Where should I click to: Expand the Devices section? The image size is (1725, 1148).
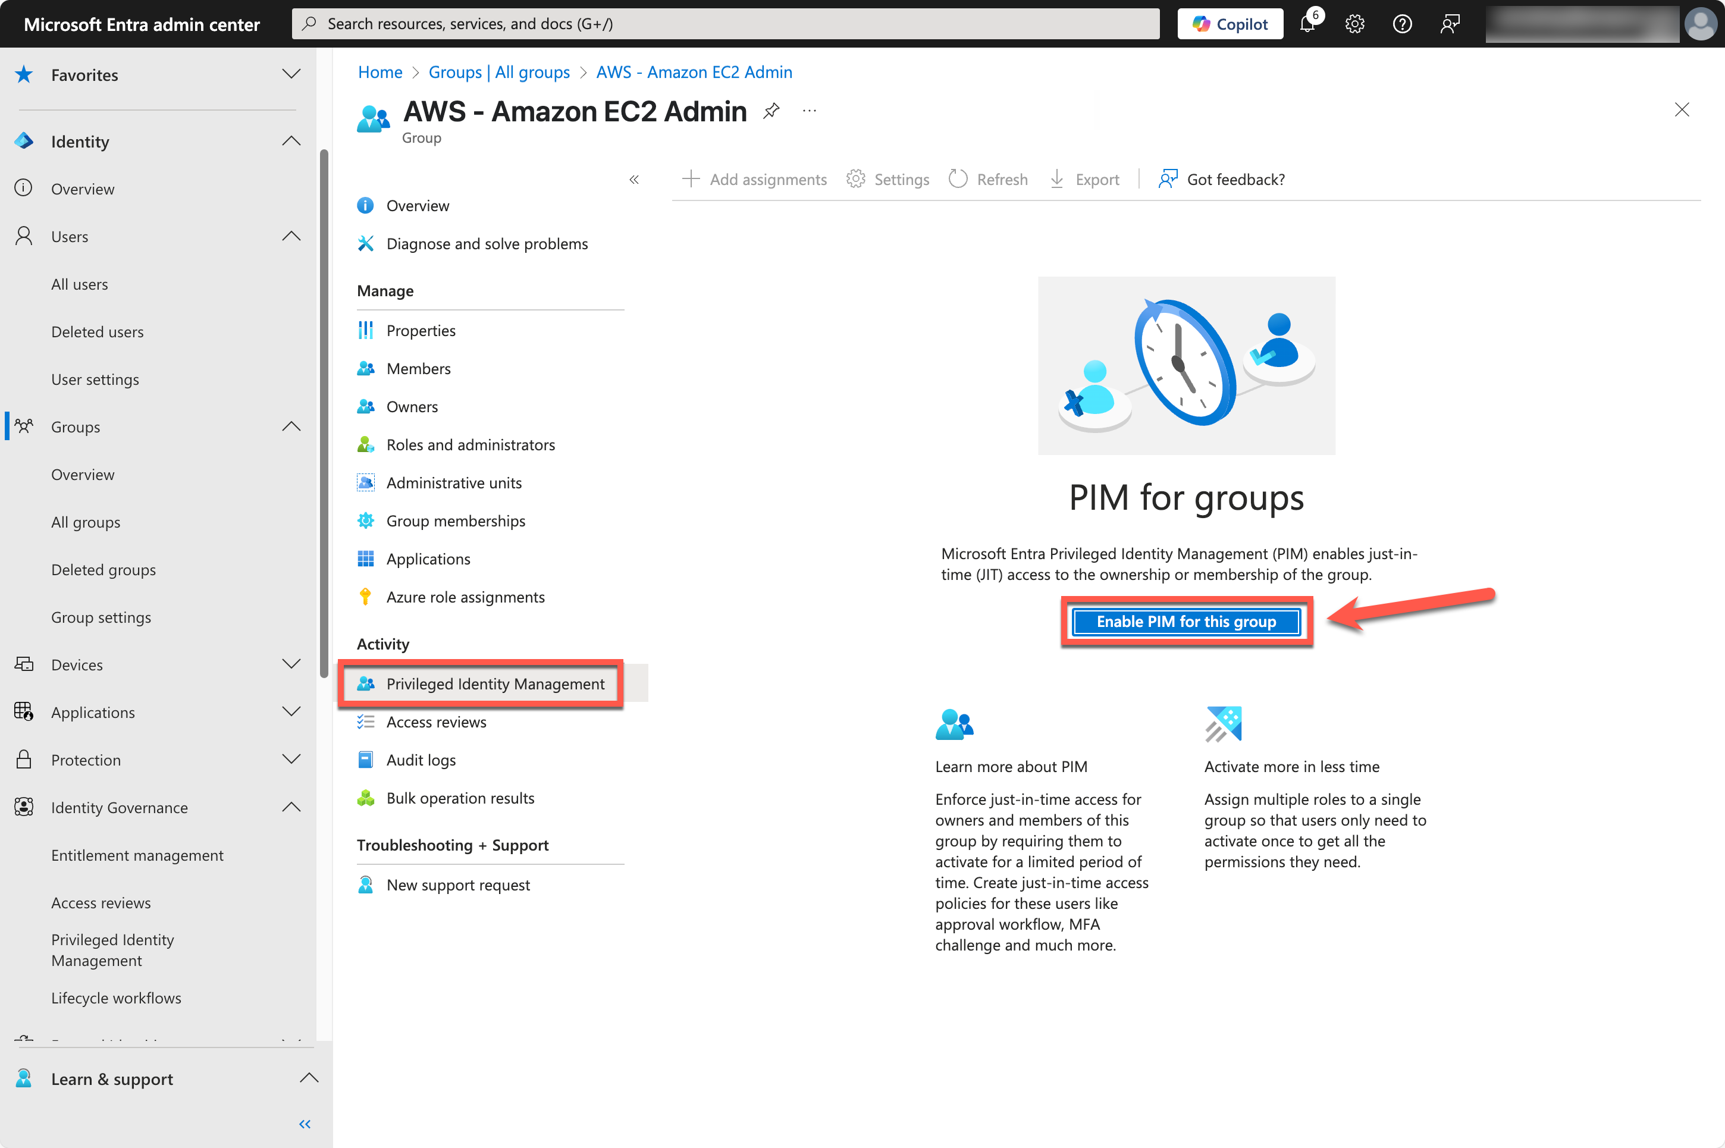(291, 664)
